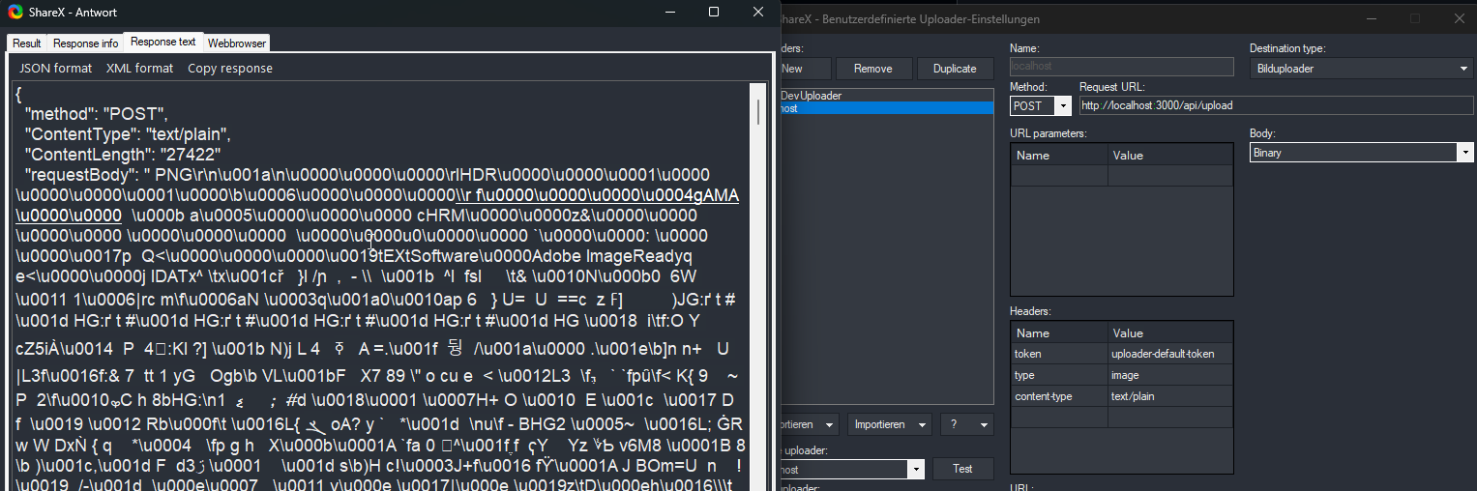Switch to the Result tab
Viewport: 1477px width, 491px height.
coord(26,43)
